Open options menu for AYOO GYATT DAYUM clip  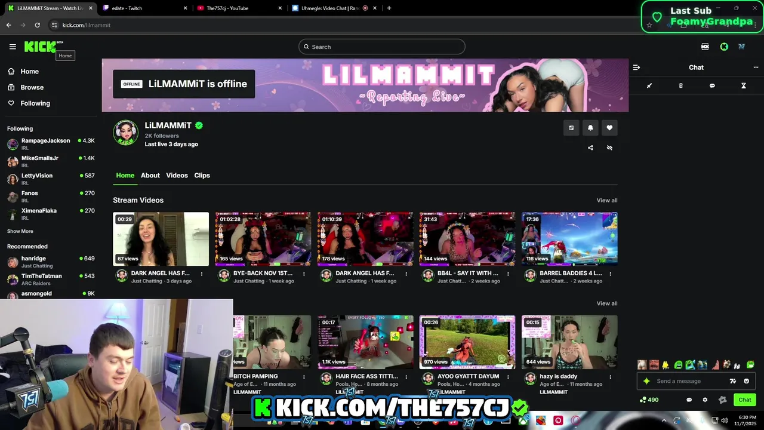click(508, 377)
